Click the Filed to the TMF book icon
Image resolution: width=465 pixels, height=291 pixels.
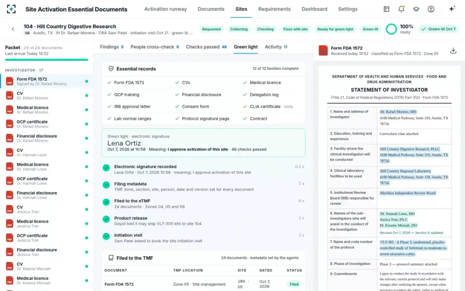[x=111, y=258]
